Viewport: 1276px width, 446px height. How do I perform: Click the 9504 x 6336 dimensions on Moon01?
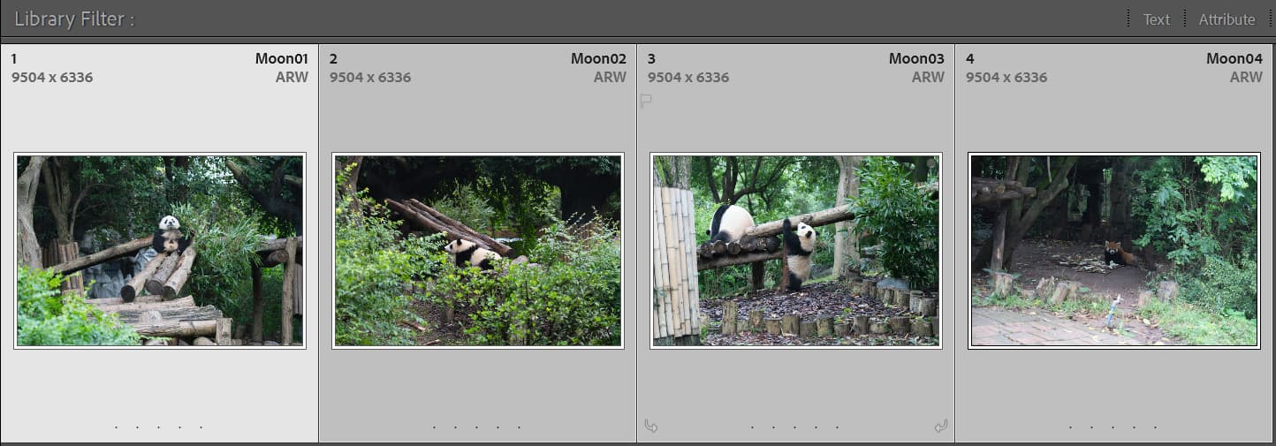[x=52, y=78]
